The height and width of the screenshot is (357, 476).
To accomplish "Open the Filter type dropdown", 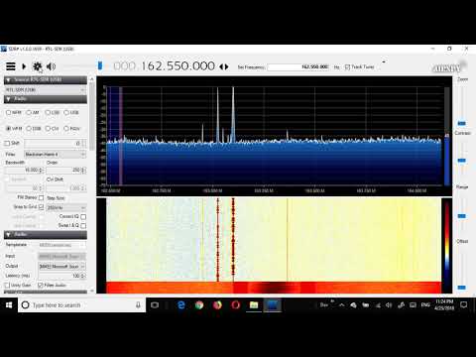I will 55,154.
